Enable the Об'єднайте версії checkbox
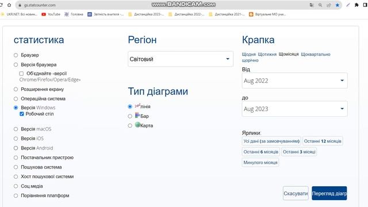 click(x=21, y=74)
